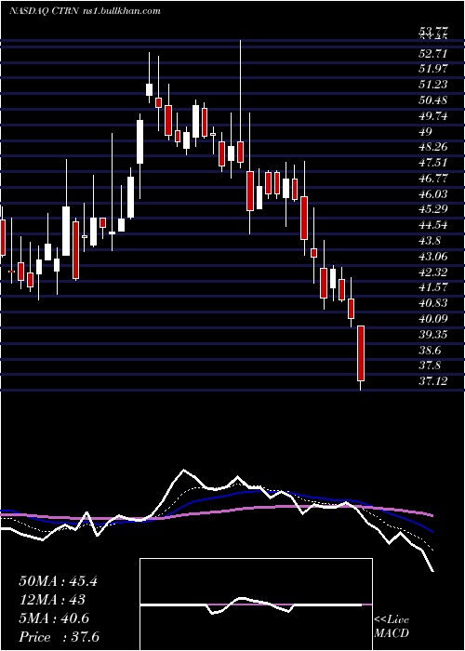Click the 45.29 price axis label

coord(433,210)
